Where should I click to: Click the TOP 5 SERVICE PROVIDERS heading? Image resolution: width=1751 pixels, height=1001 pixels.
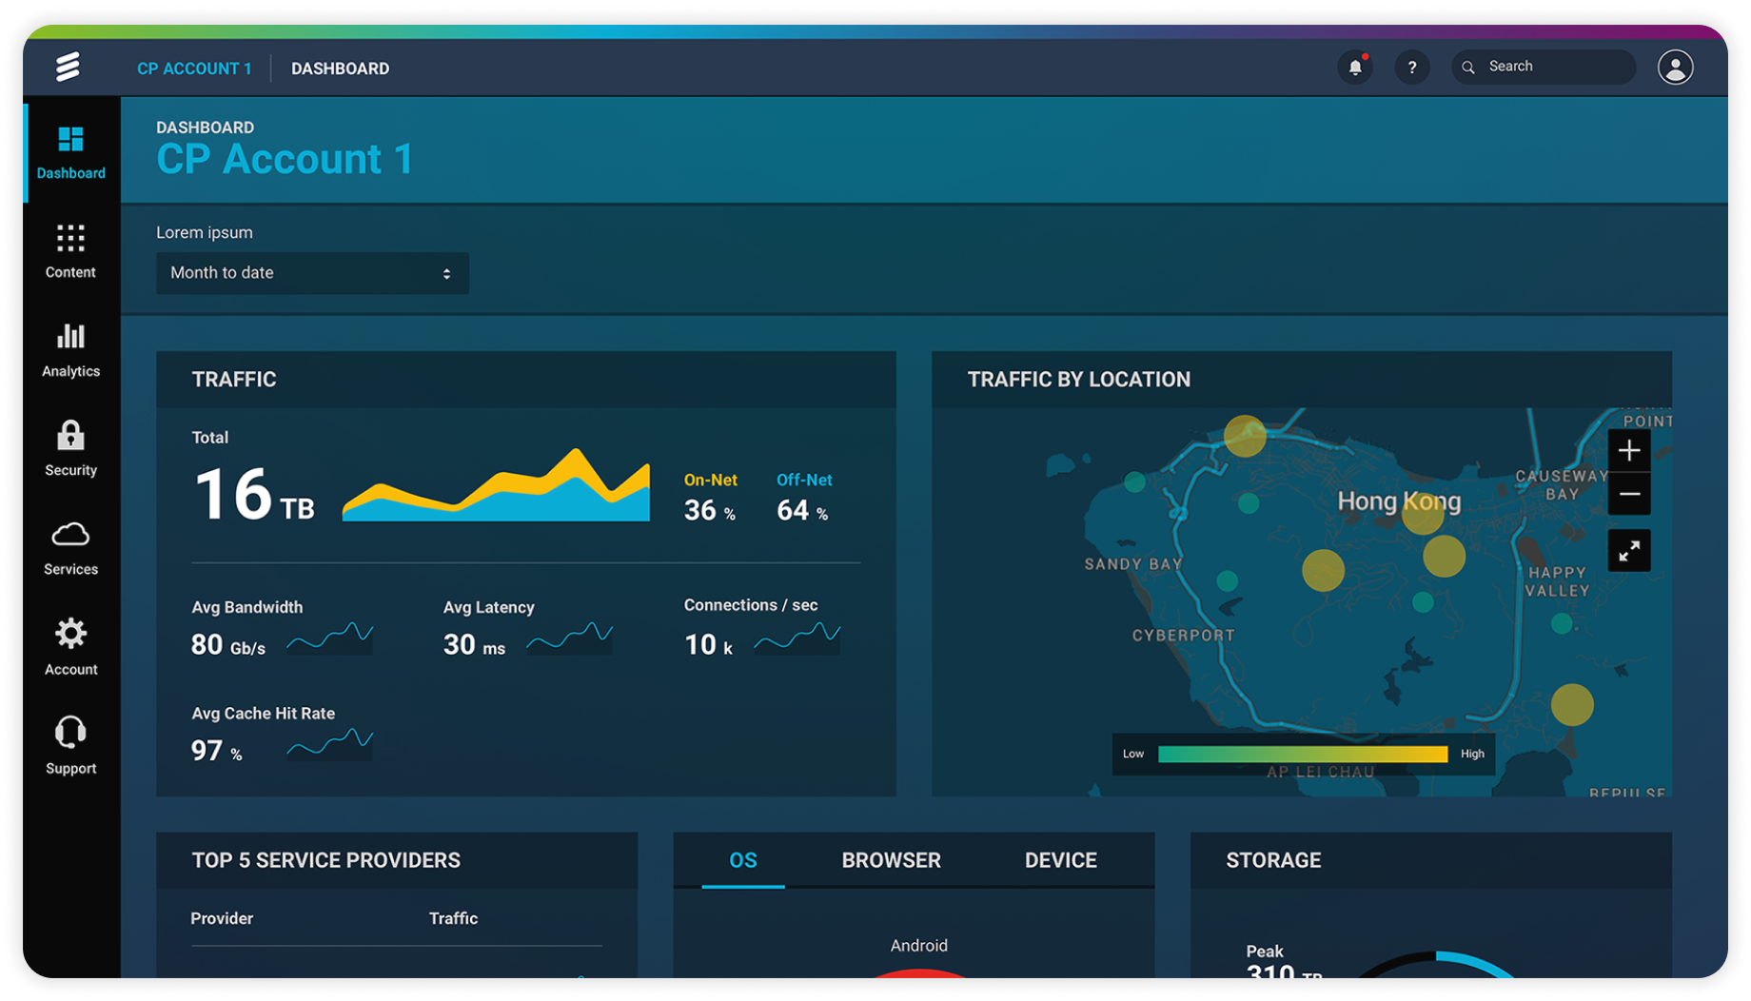(325, 860)
